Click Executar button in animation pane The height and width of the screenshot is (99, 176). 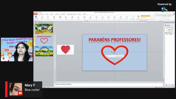pos(168,25)
